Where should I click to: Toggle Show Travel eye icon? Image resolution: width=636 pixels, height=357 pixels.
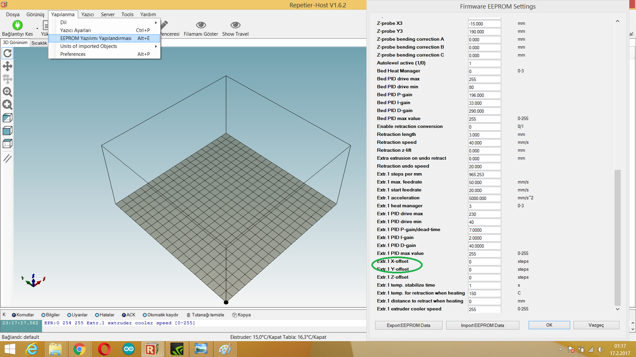(x=235, y=25)
